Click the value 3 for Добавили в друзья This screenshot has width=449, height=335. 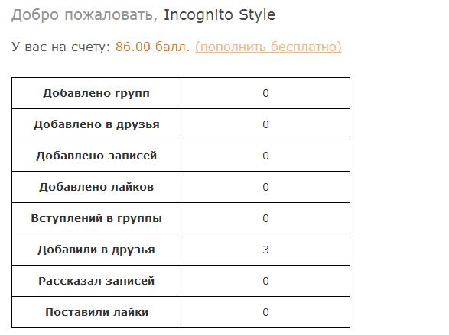click(x=265, y=250)
